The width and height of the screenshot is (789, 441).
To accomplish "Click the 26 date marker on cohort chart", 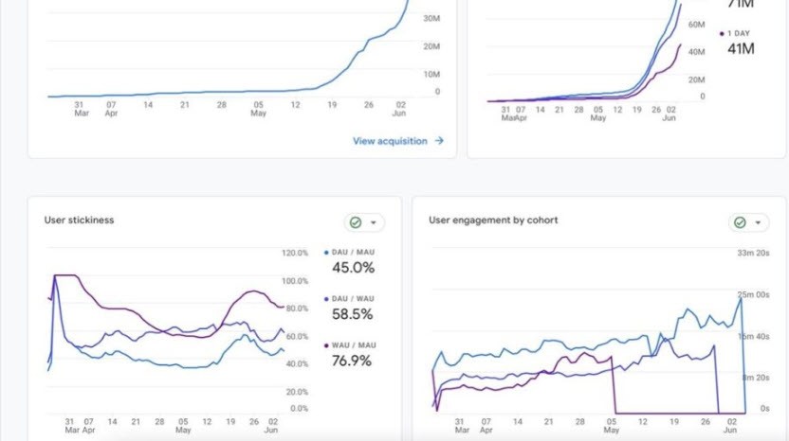I will (706, 422).
